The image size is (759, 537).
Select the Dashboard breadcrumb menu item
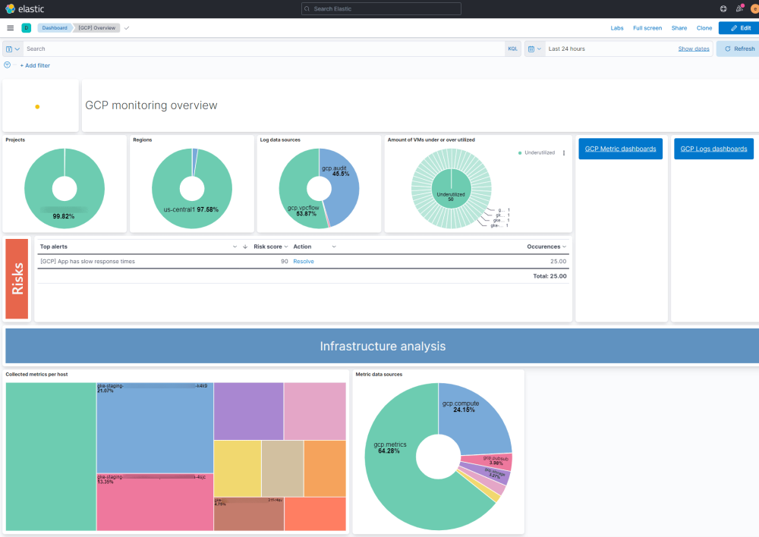pyautogui.click(x=54, y=27)
